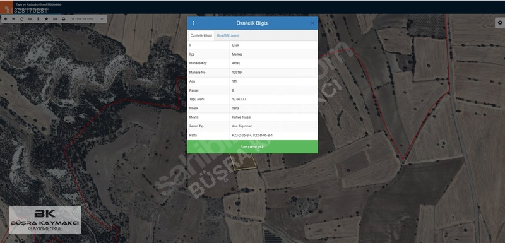Screen dimensions: 505x243
Task: Click Mahalle No value 139164
Action: pos(237,73)
